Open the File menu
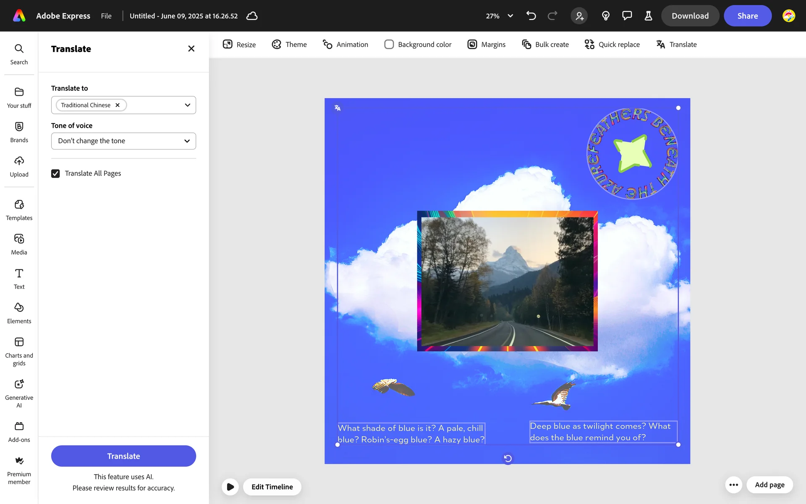The height and width of the screenshot is (504, 806). click(x=106, y=16)
